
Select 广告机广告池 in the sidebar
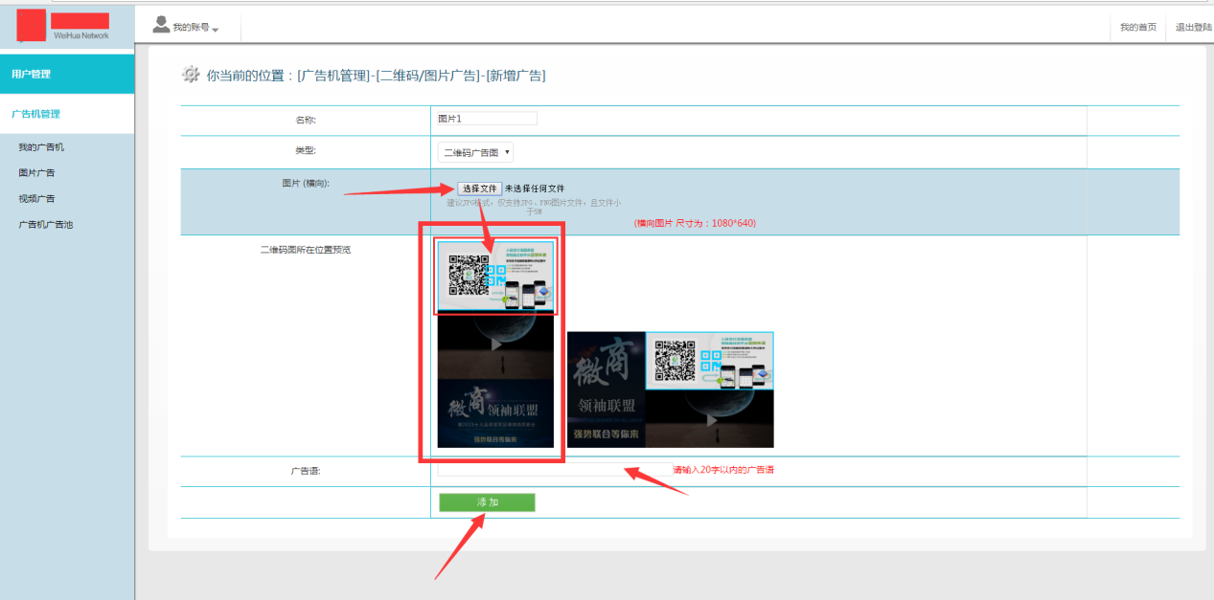click(45, 225)
